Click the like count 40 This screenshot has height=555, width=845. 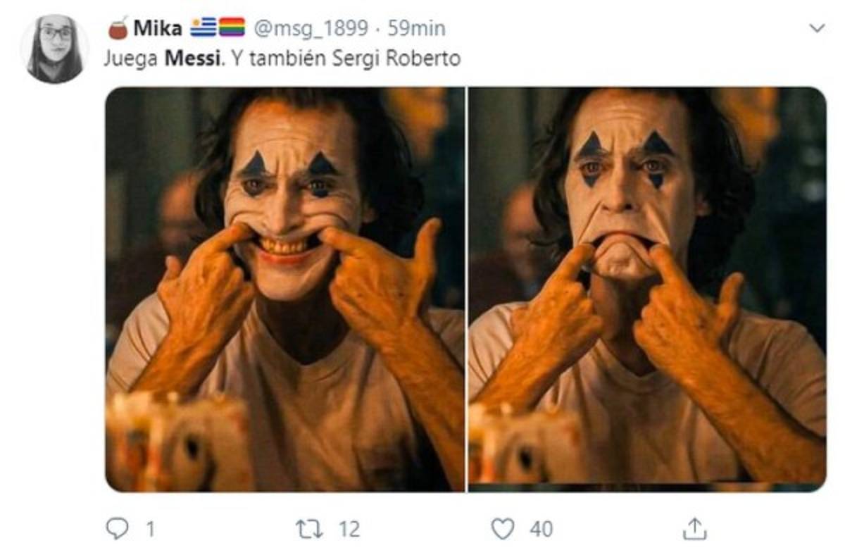click(x=541, y=528)
